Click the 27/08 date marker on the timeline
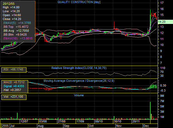The width and height of the screenshot is (173, 128). pos(61,122)
